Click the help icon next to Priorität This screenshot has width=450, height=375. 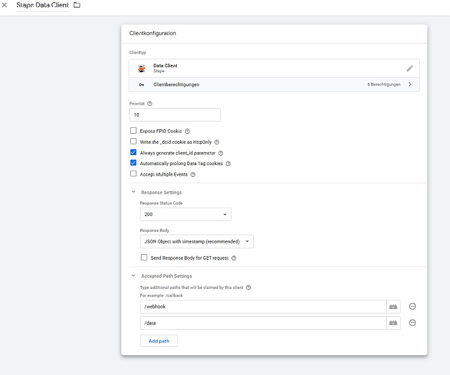click(150, 104)
